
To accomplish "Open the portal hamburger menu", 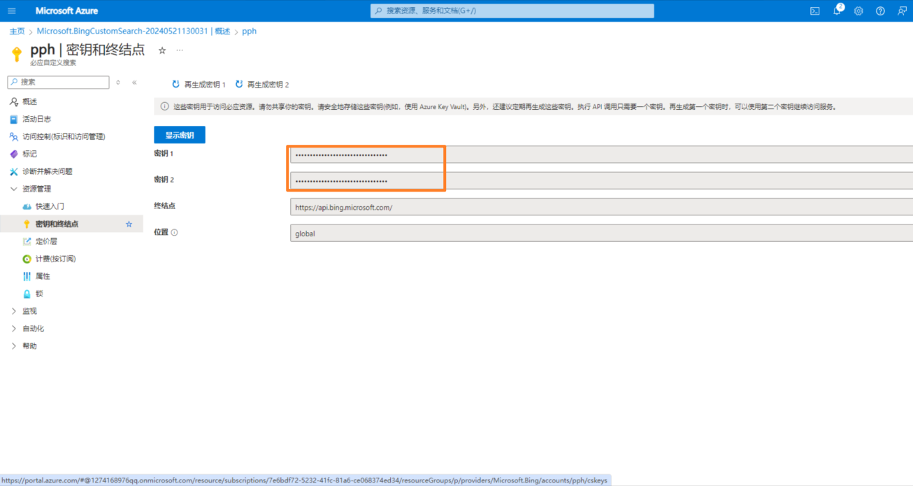I will (10, 10).
